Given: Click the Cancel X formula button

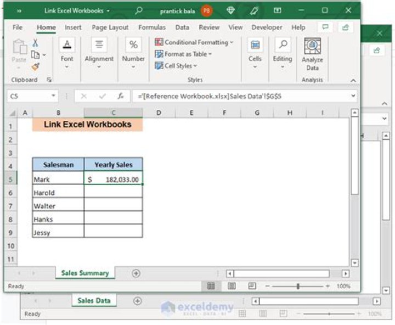Looking at the screenshot, I should 84,96.
